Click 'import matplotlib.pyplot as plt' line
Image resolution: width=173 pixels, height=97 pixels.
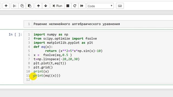point(63,43)
